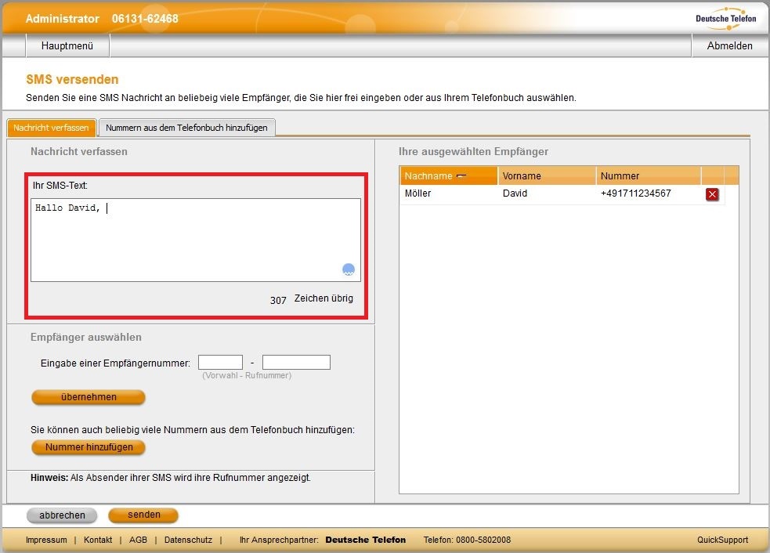Toggle sort arrow on Nachname column
Screen dimensions: 770x553
click(461, 176)
